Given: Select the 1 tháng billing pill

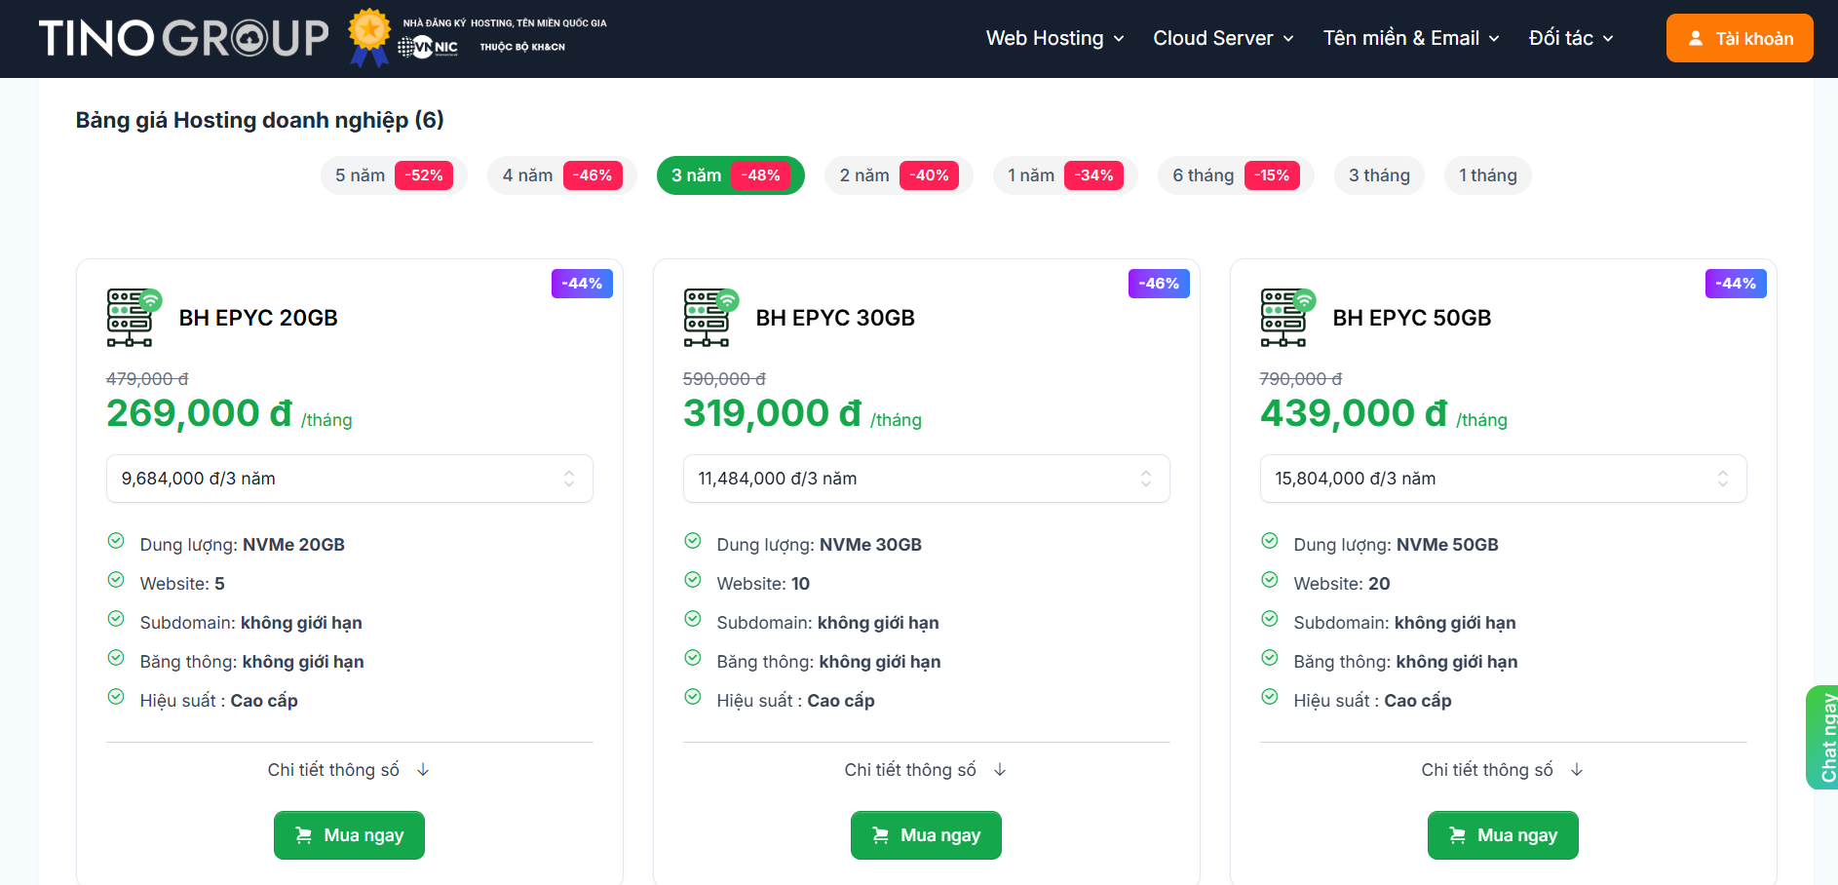Looking at the screenshot, I should (x=1487, y=175).
